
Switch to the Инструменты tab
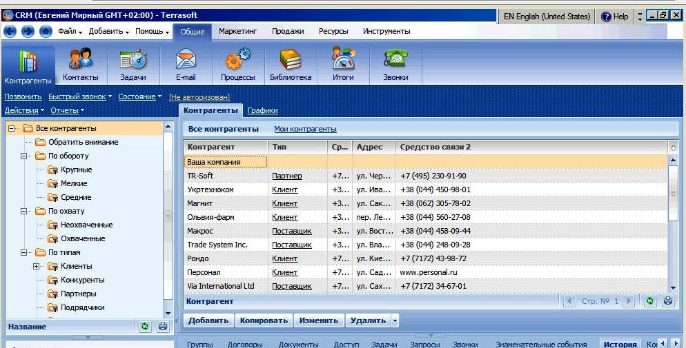(386, 32)
